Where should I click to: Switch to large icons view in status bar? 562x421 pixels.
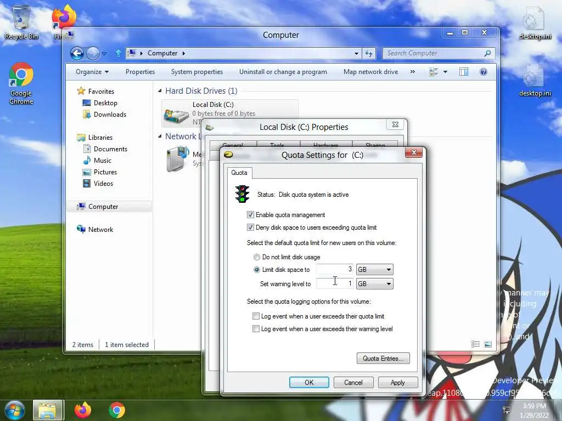click(488, 344)
